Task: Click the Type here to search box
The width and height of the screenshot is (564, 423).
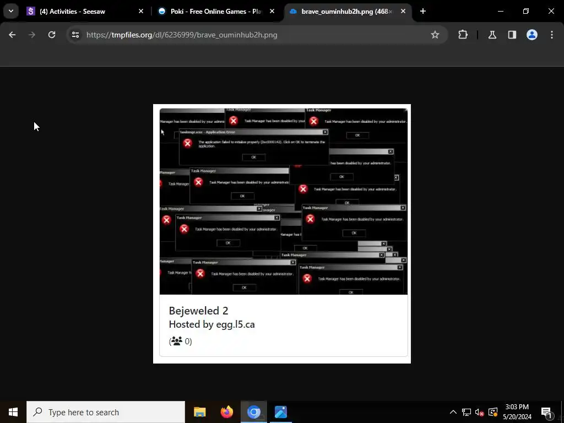Action: (106, 412)
